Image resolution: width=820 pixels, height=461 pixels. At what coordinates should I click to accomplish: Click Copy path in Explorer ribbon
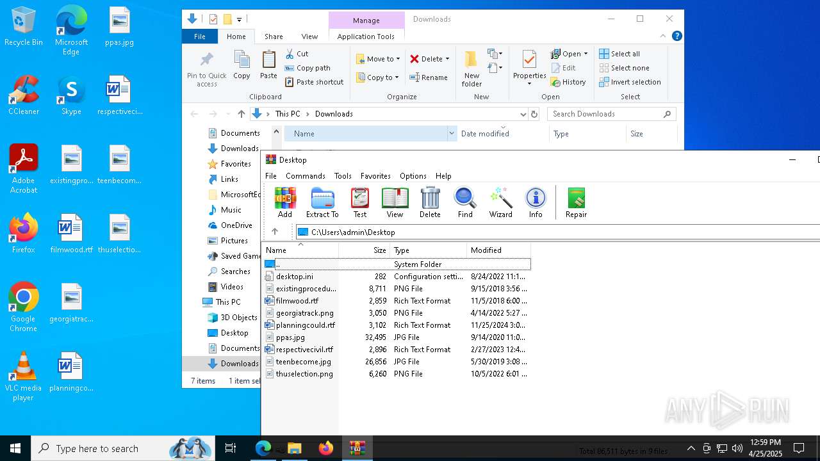(x=307, y=68)
